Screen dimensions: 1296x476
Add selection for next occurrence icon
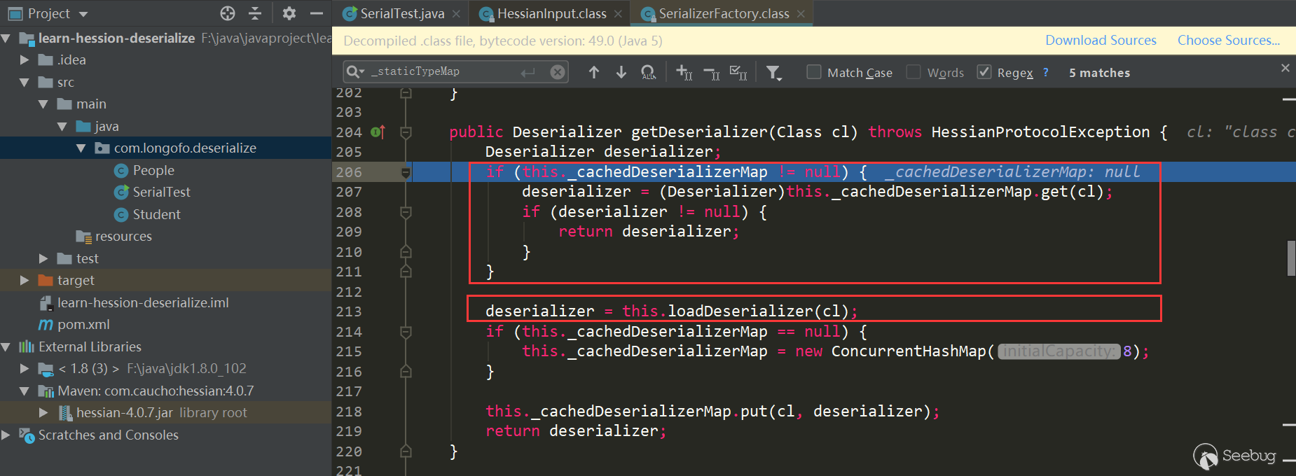pos(684,72)
